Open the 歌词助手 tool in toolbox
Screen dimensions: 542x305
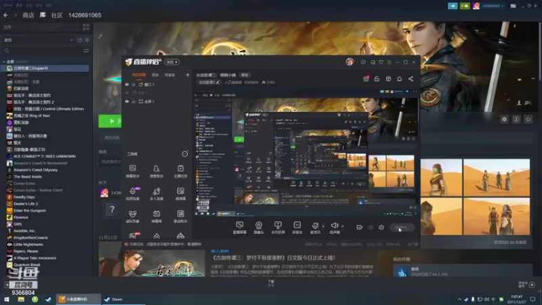click(180, 216)
